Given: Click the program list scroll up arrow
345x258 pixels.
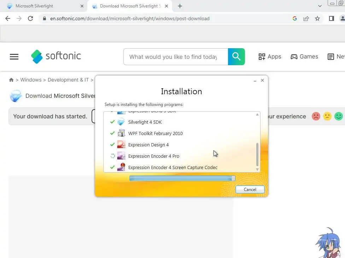Looking at the screenshot, I should [257, 114].
